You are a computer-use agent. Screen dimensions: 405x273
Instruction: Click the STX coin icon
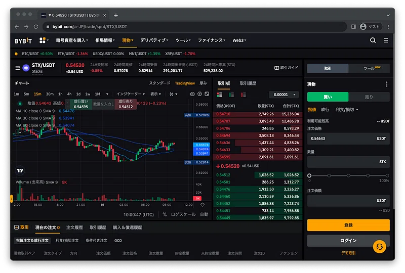(26, 68)
